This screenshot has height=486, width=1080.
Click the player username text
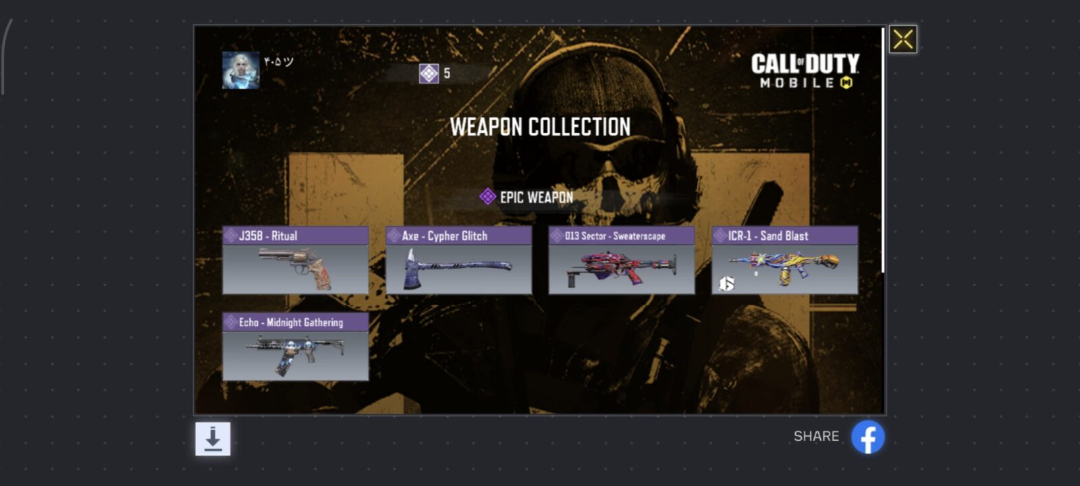[279, 62]
